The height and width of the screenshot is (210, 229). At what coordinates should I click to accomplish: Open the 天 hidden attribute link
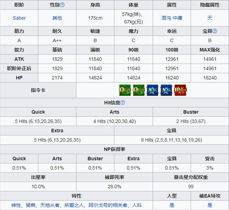(x=210, y=18)
